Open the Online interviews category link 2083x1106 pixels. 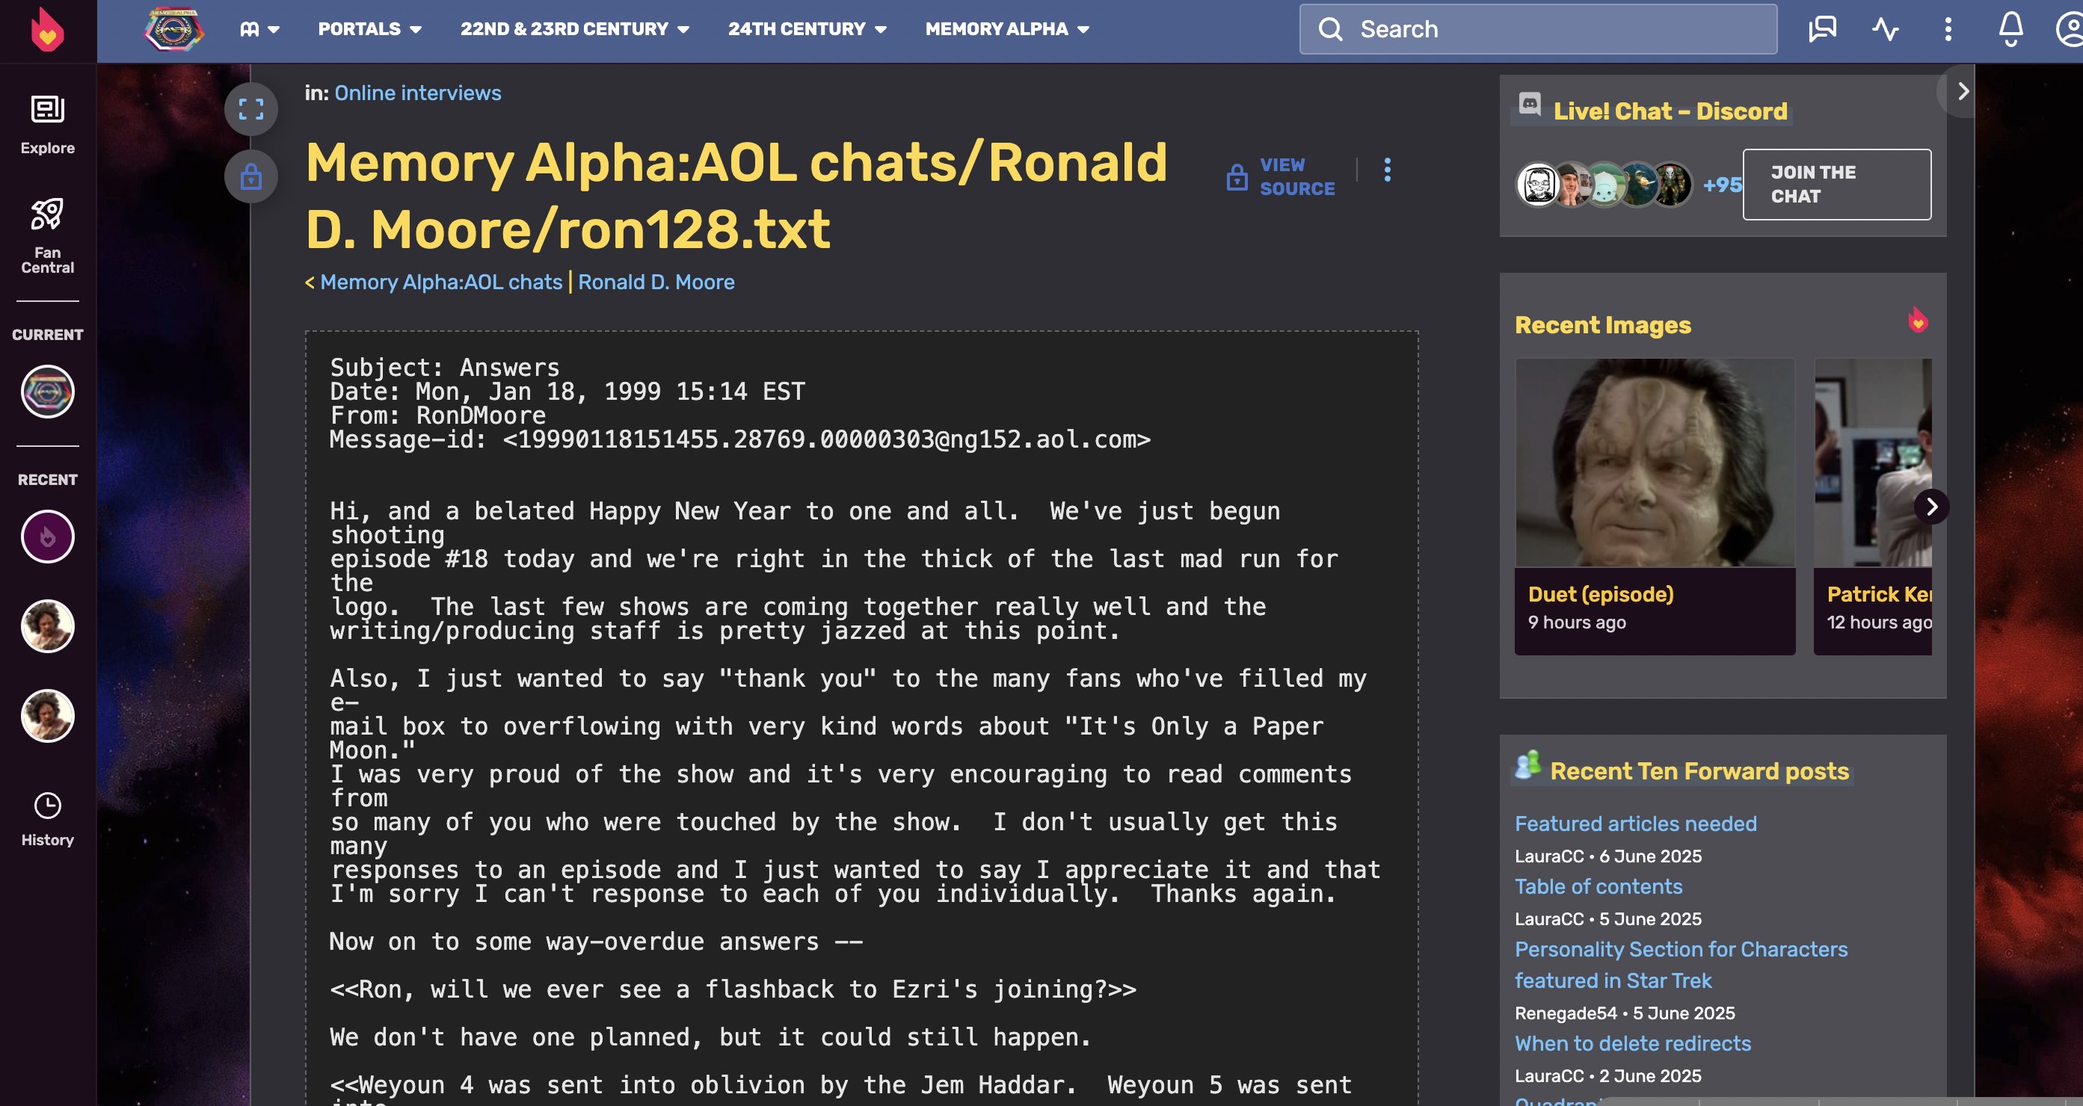417,93
